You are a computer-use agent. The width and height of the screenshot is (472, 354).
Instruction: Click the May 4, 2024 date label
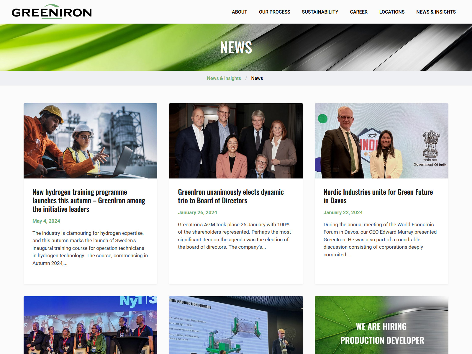click(x=46, y=221)
